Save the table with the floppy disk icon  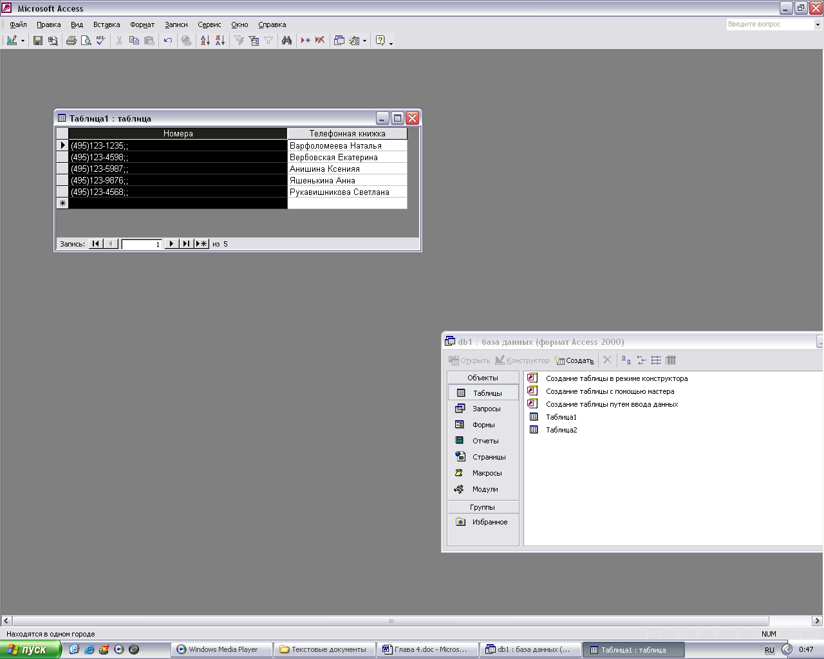(38, 41)
